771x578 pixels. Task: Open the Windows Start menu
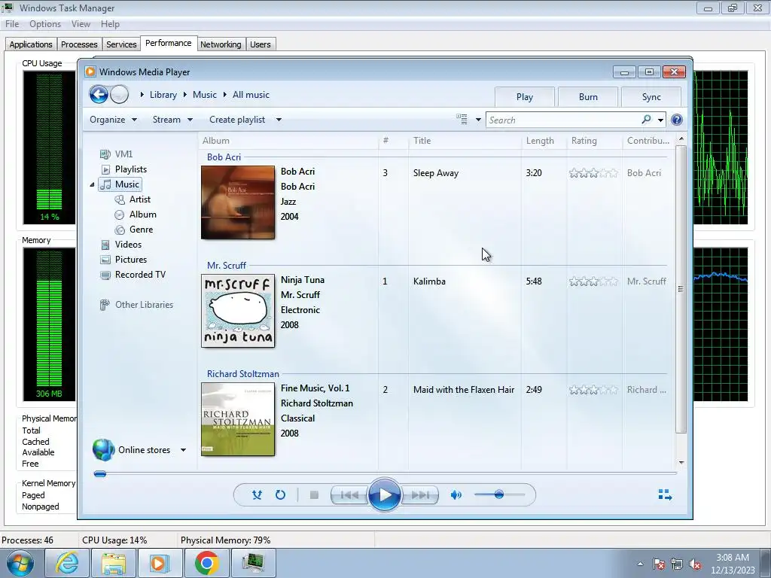20,563
